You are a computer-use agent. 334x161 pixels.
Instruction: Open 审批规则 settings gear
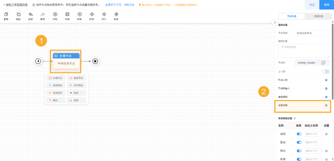click(x=326, y=97)
